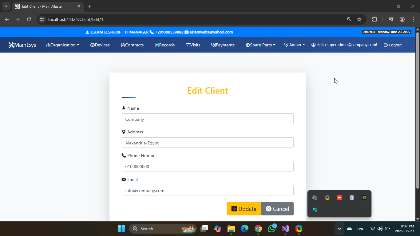Click the volume speaker tray icon

(380, 229)
